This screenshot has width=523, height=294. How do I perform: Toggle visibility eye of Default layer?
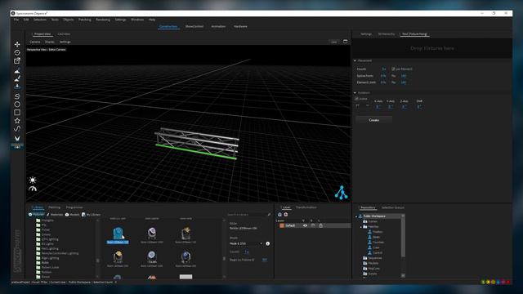(x=305, y=225)
